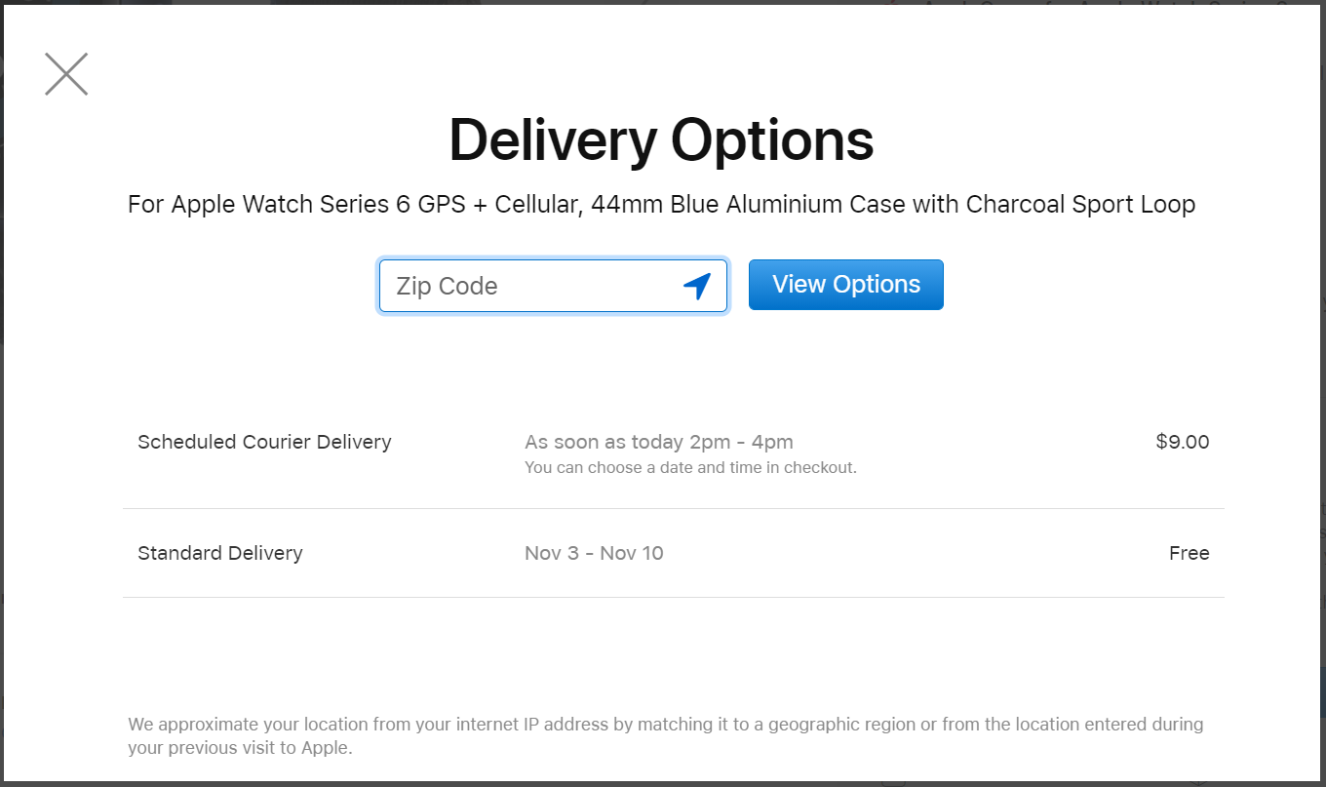This screenshot has height=787, width=1326.
Task: Click the Nov 3 - Nov 10 date range
Action: (594, 553)
